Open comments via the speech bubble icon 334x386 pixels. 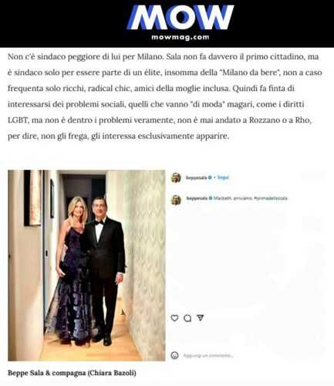click(x=187, y=318)
